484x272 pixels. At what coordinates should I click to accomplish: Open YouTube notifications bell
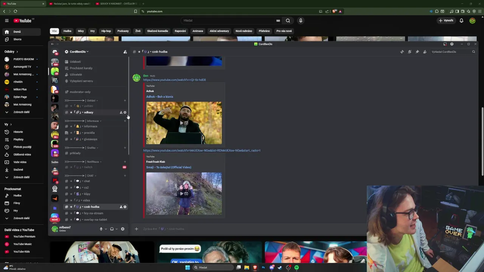click(461, 21)
